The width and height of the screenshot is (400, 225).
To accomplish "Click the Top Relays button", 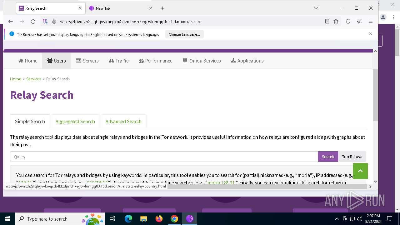I will (x=352, y=157).
